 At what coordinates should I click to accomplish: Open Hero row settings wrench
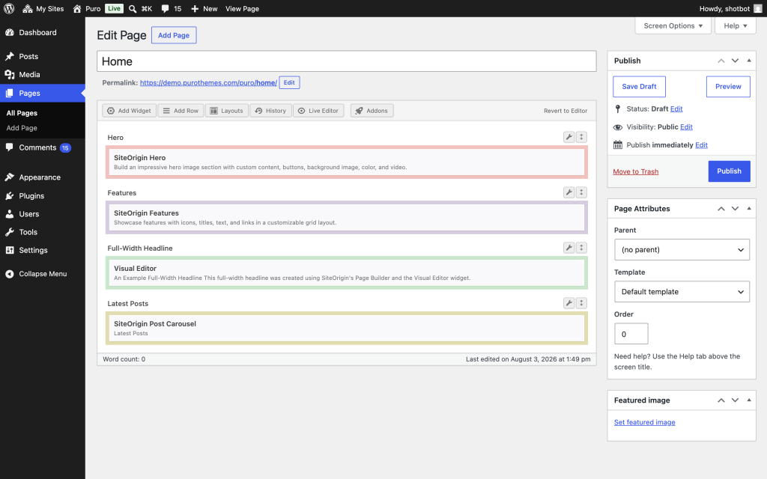[x=569, y=138]
